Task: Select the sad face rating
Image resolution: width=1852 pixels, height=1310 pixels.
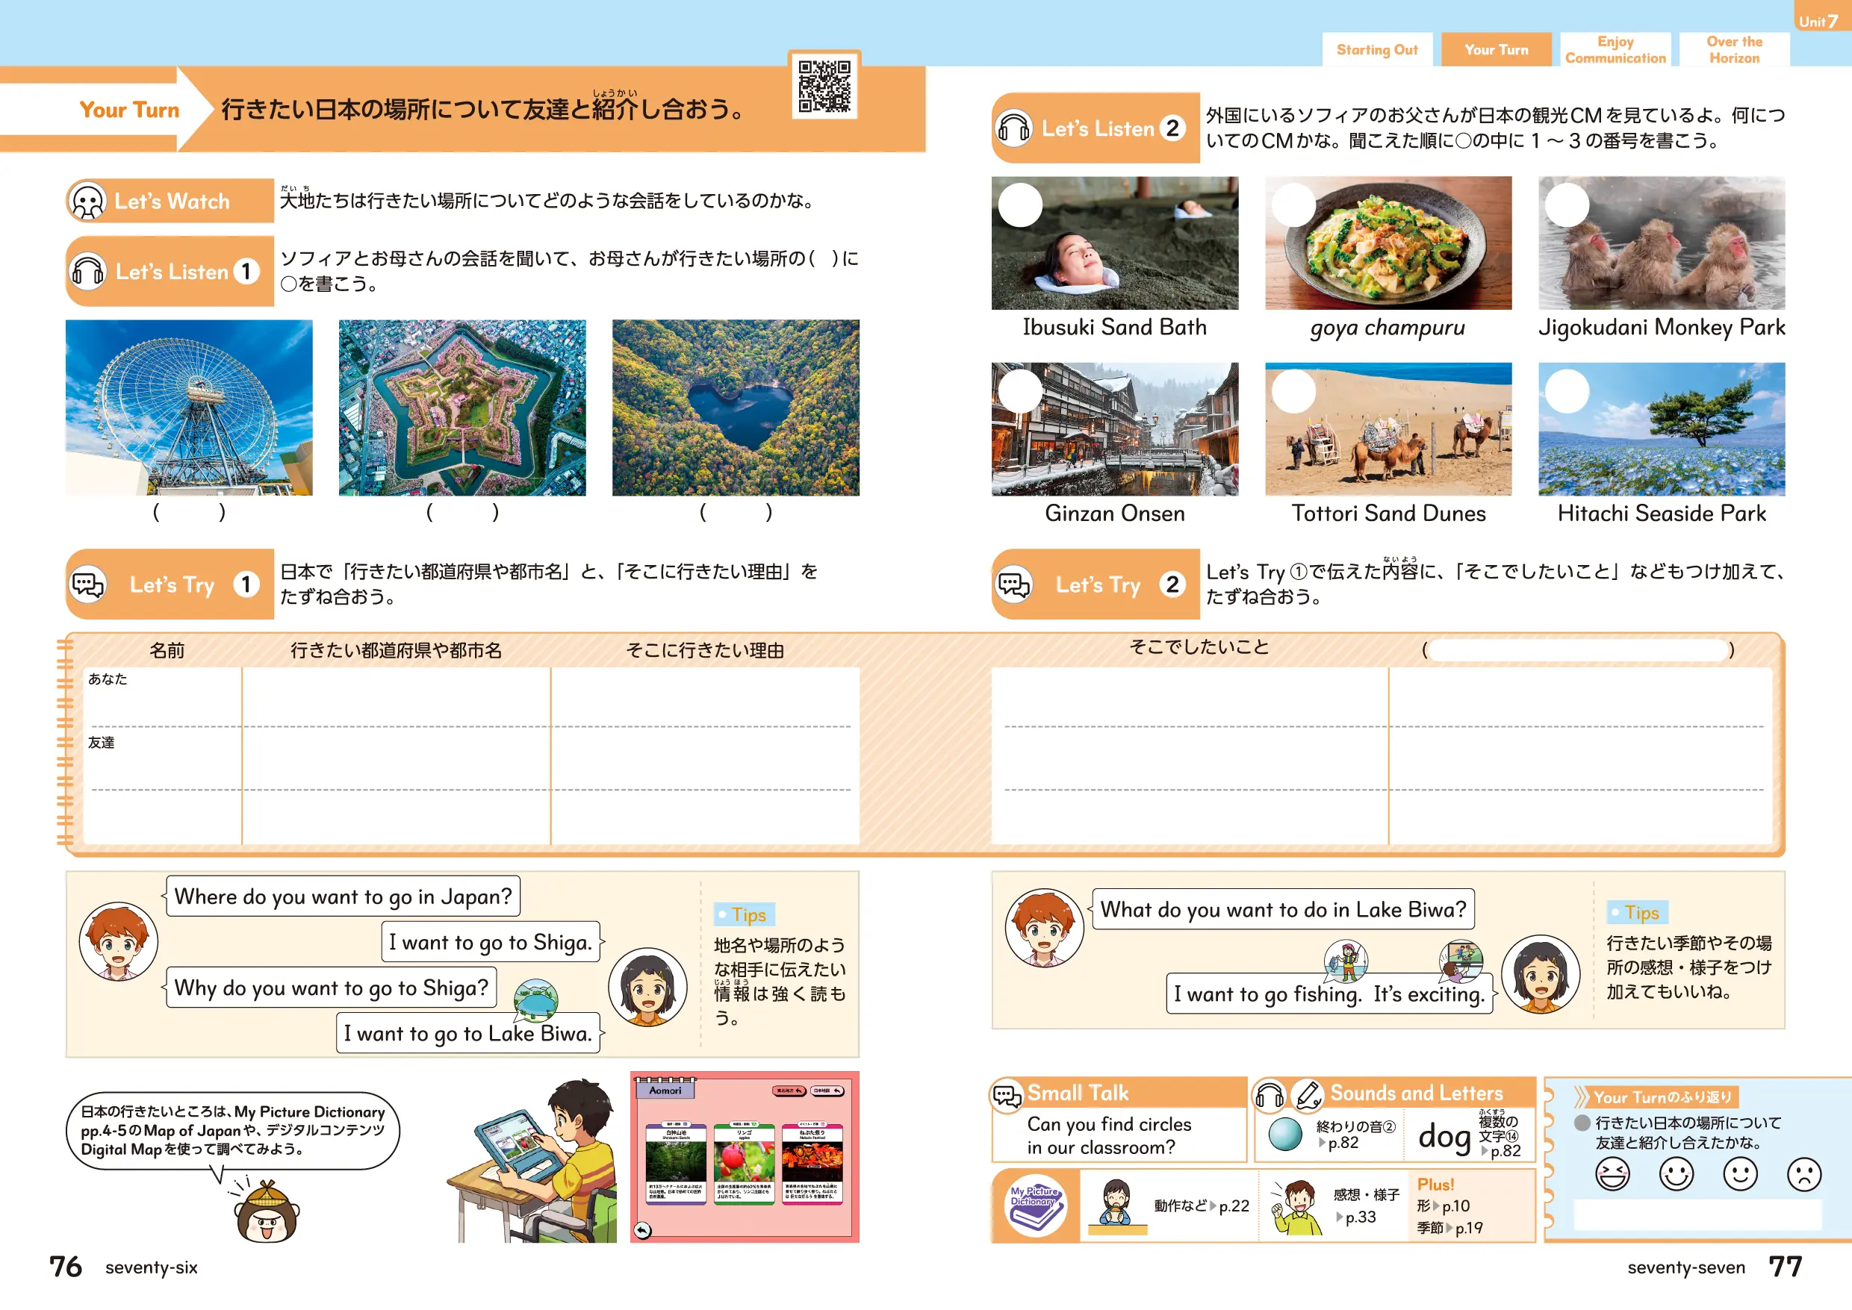Action: click(1803, 1173)
